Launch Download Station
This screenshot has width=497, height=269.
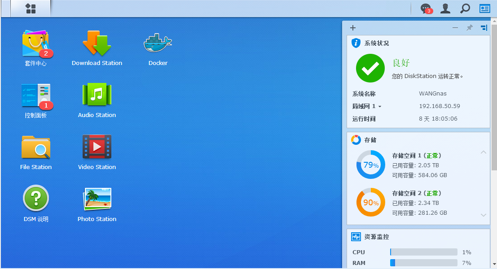(97, 43)
